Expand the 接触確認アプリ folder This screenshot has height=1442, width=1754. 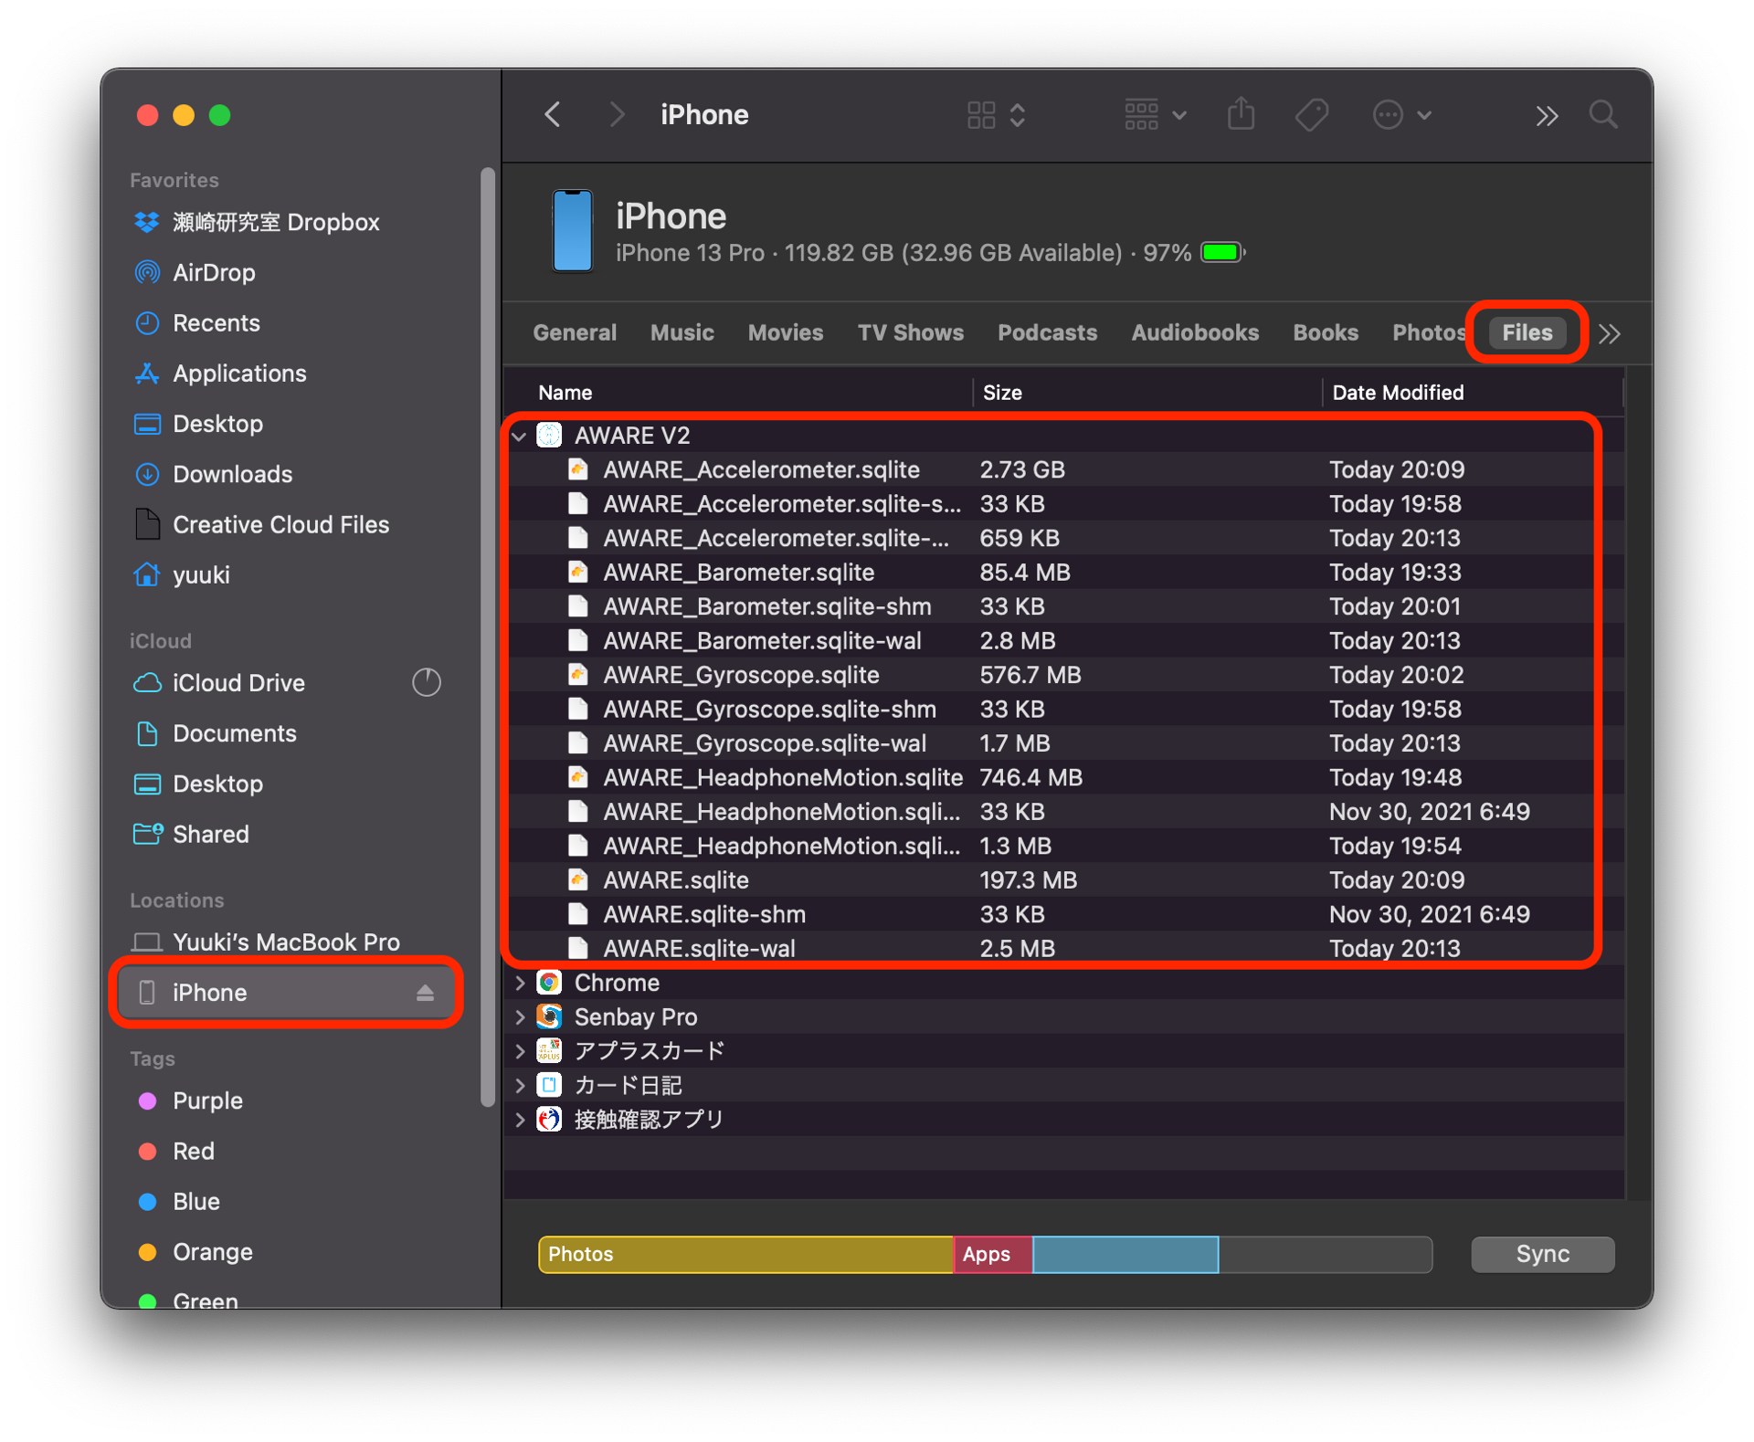(x=519, y=1119)
